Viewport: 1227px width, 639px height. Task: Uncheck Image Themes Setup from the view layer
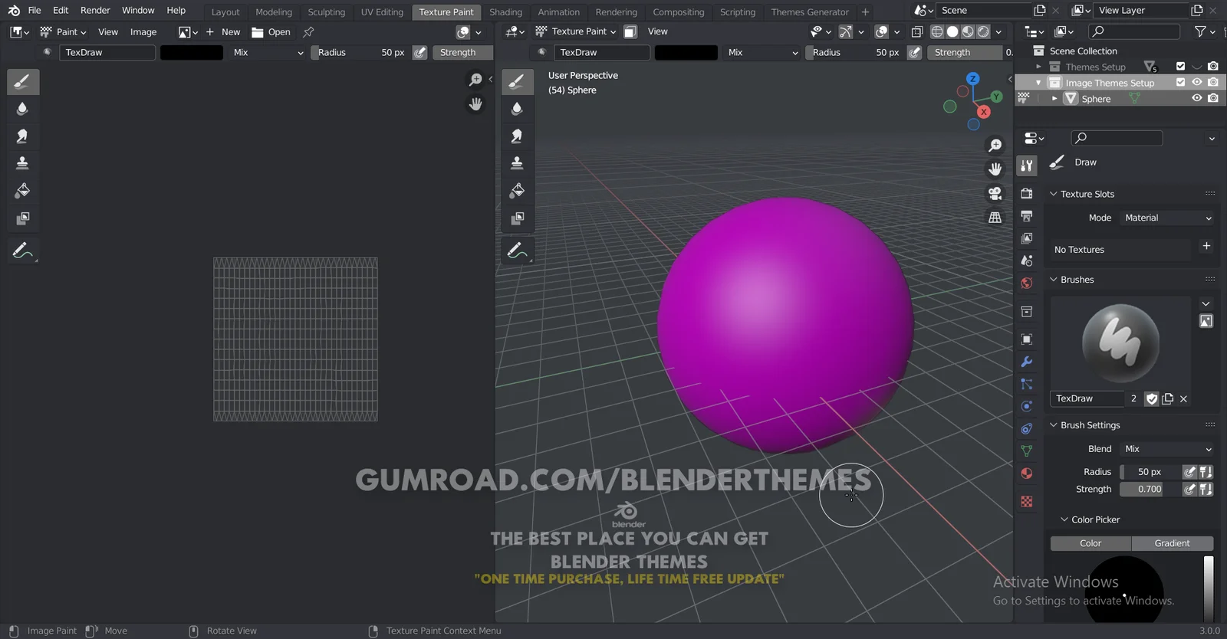(1180, 82)
